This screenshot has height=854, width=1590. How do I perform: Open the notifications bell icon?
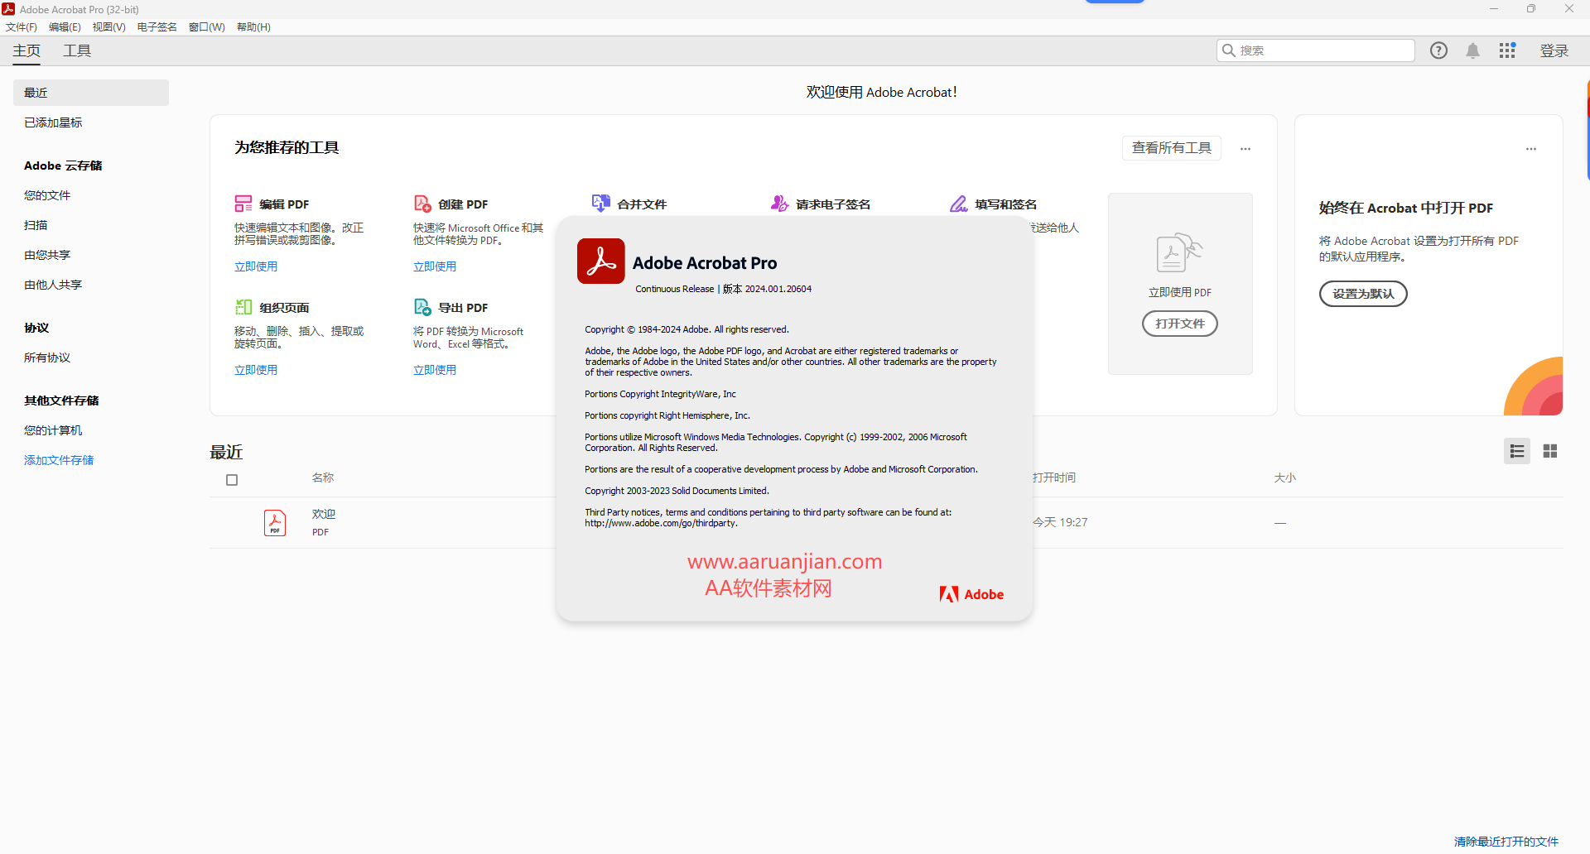1473,50
